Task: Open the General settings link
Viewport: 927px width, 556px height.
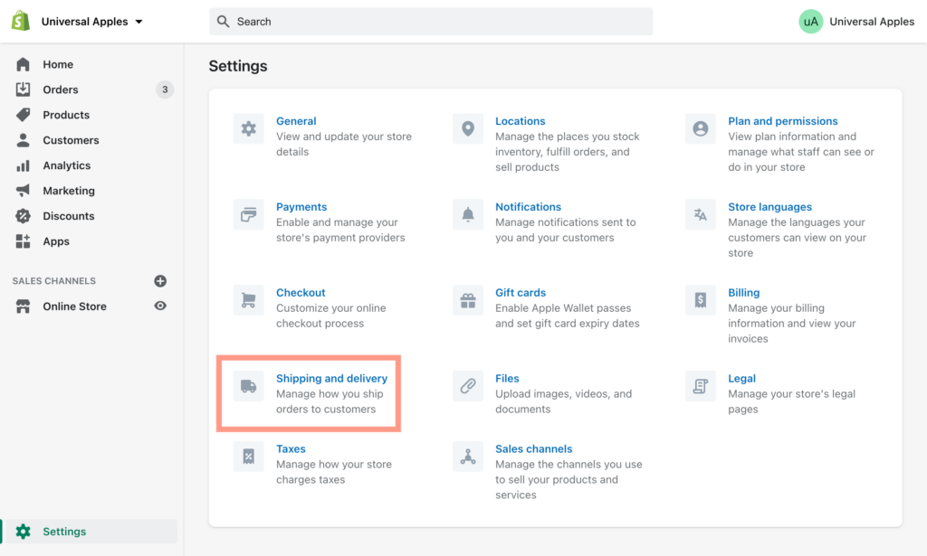Action: click(x=296, y=121)
